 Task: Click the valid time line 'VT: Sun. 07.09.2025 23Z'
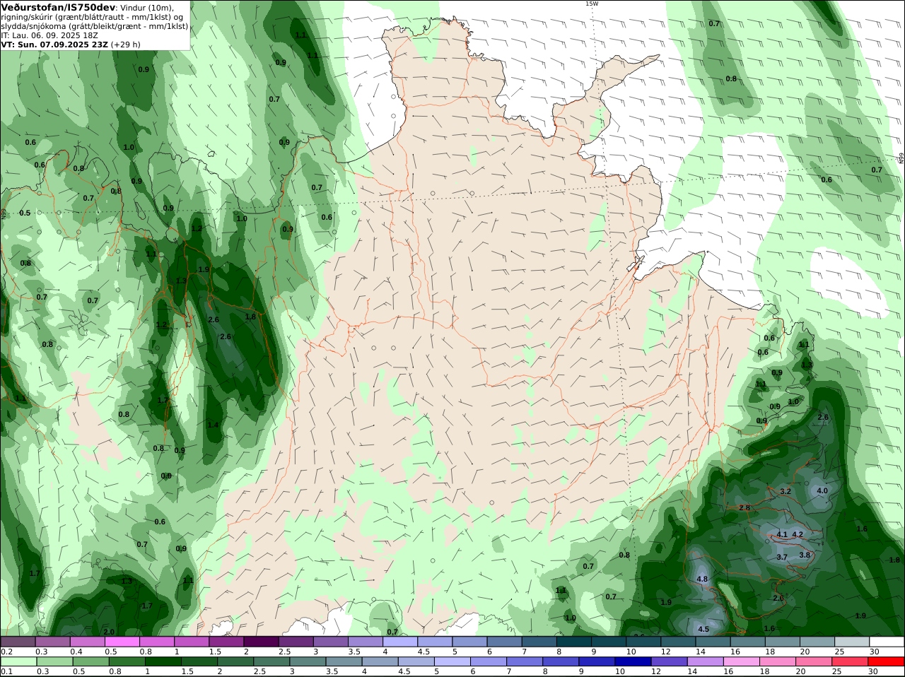tap(54, 44)
